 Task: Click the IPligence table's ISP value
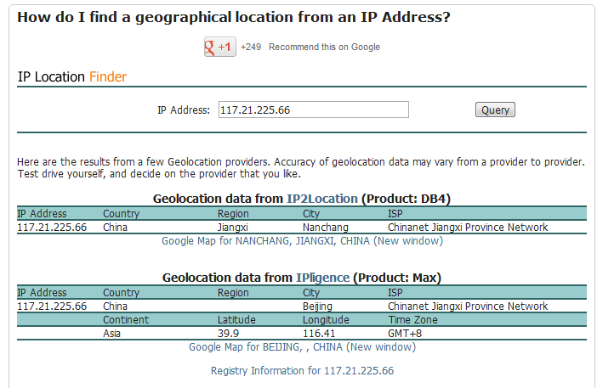(468, 306)
